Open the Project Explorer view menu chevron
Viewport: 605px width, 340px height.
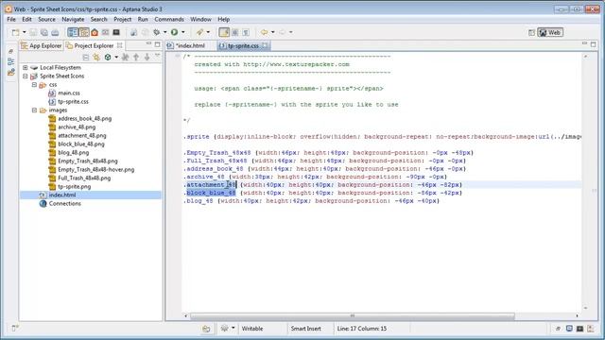(x=158, y=57)
